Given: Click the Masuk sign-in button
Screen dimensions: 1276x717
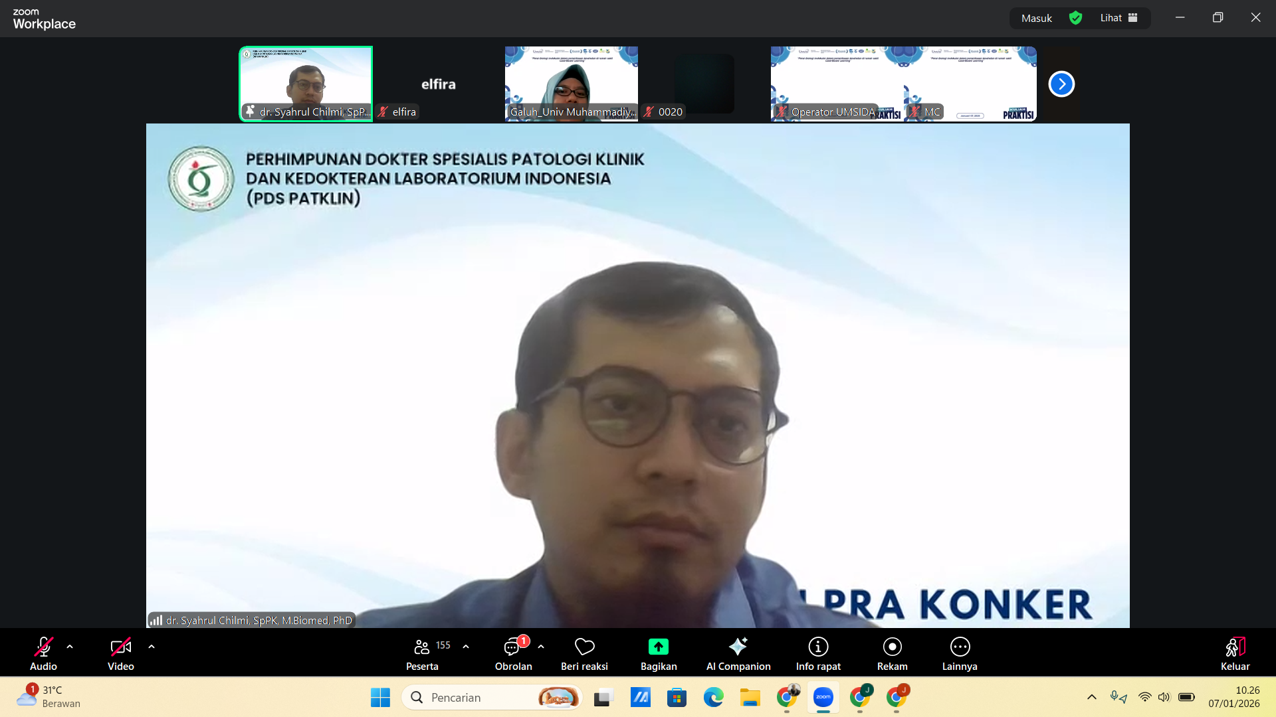Looking at the screenshot, I should tap(1036, 18).
